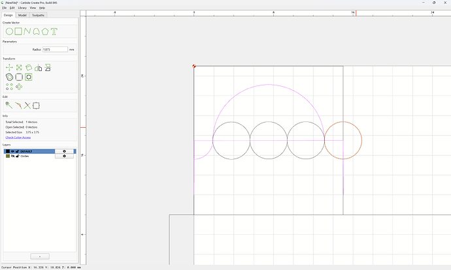Activate the Resize transform tool
The height and width of the screenshot is (270, 451).
[19, 67]
